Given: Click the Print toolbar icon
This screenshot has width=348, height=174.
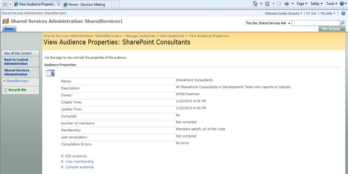Looking at the screenshot, I should tap(287, 3).
